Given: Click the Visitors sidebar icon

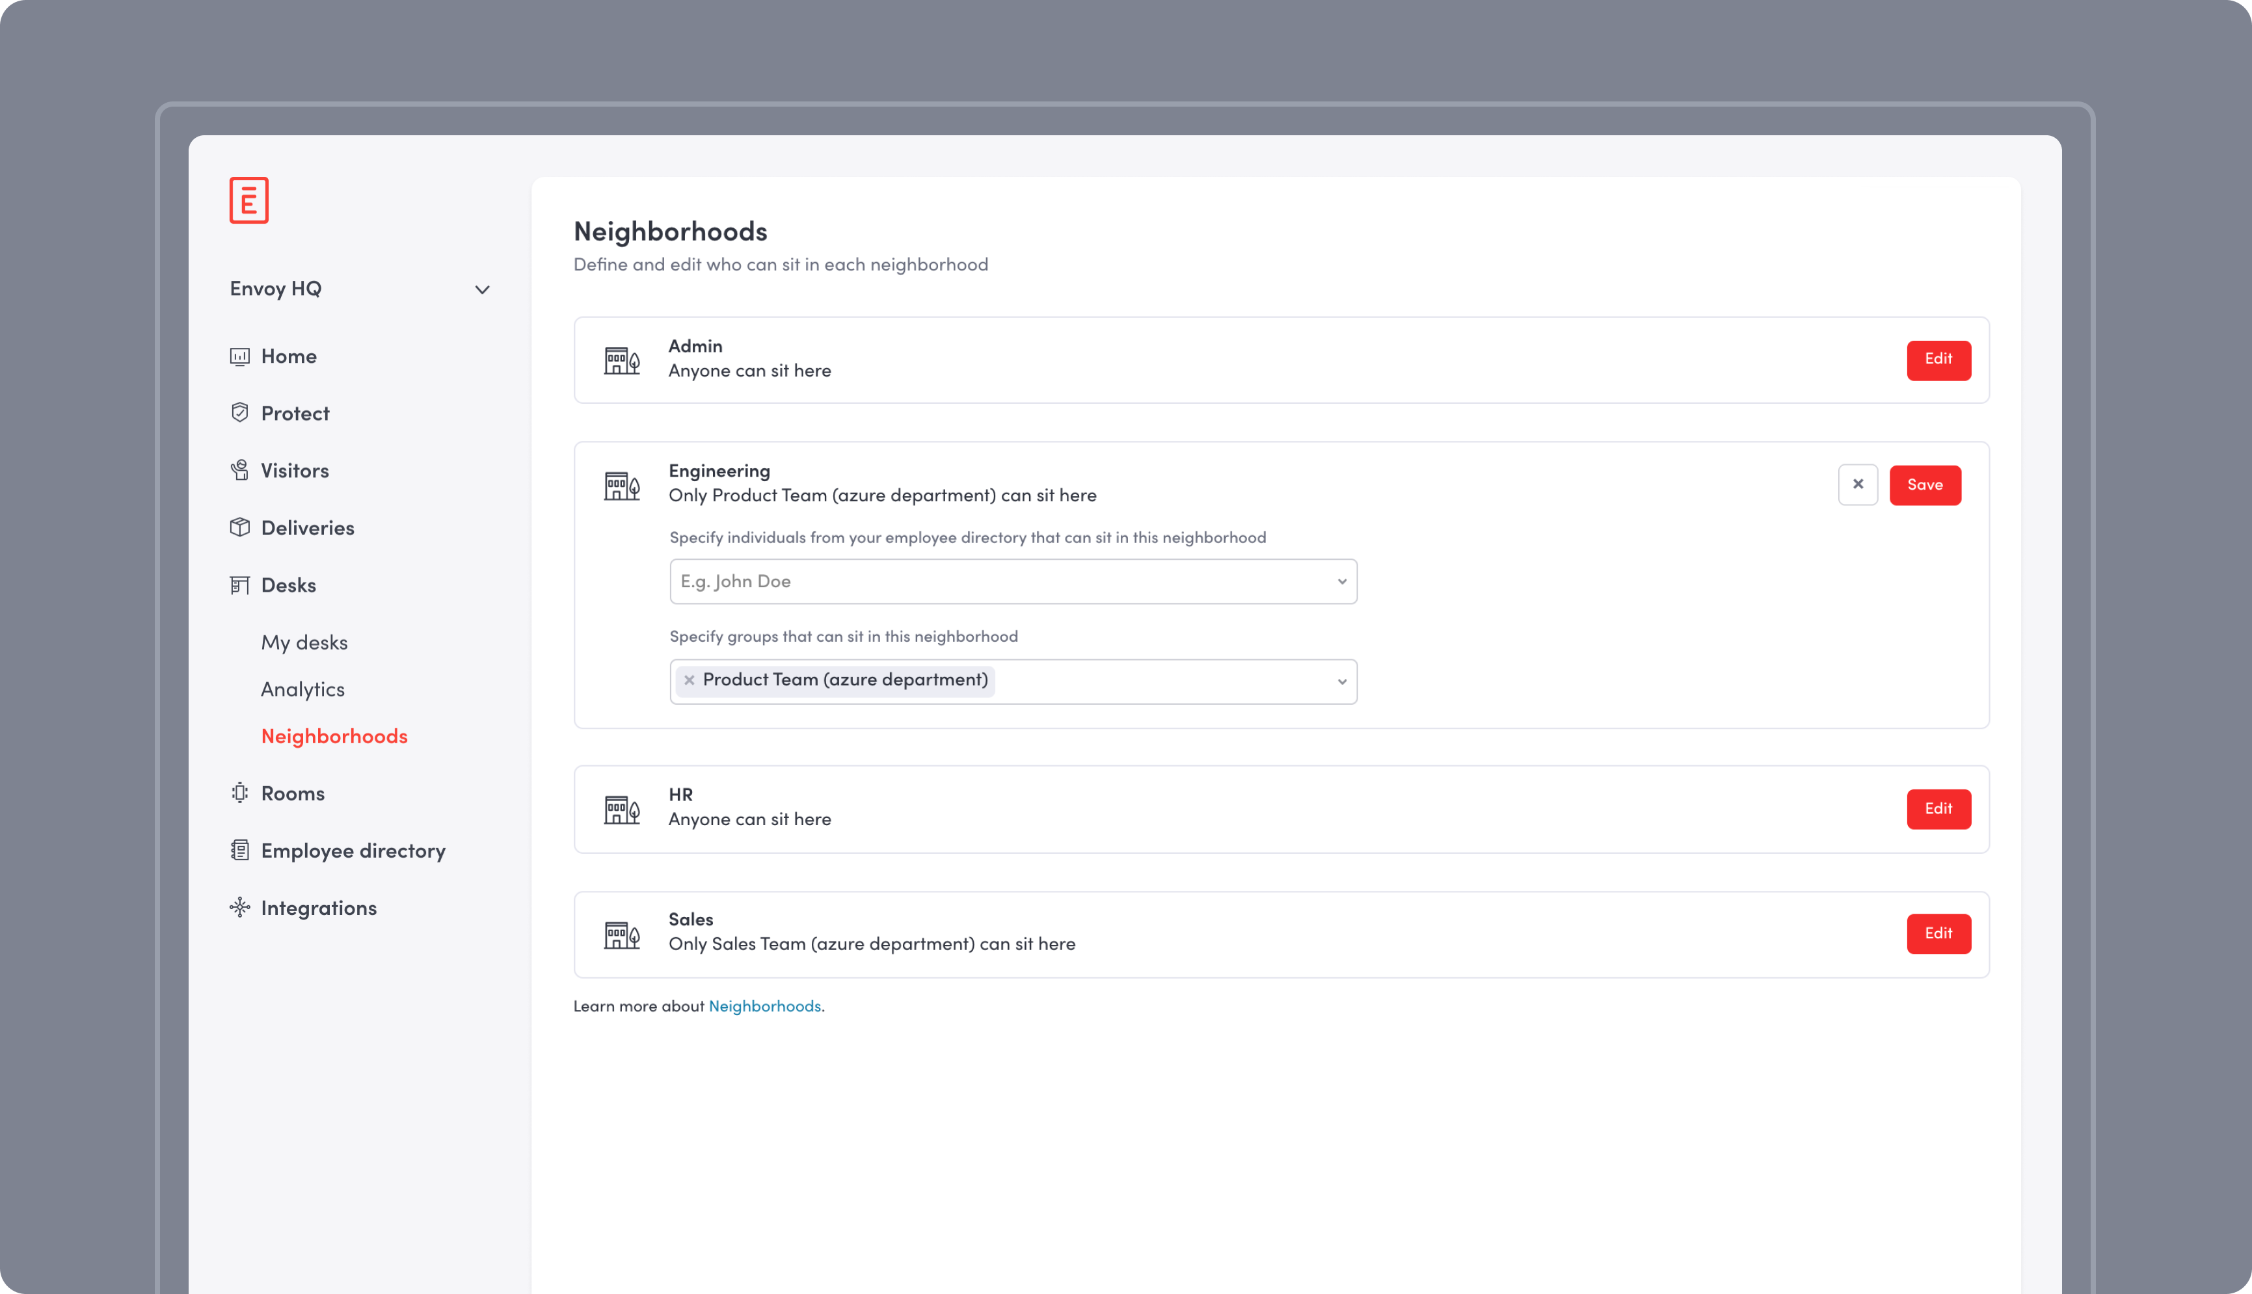Looking at the screenshot, I should click(239, 470).
